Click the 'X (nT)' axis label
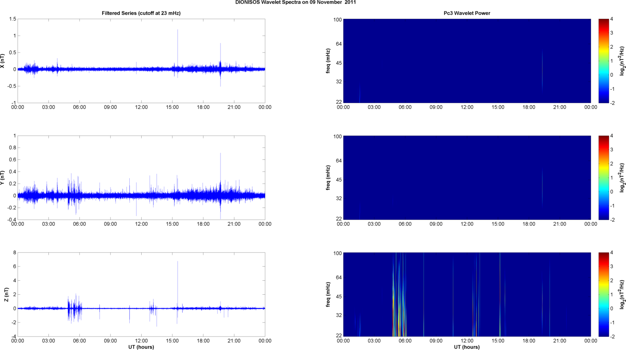 (3, 61)
